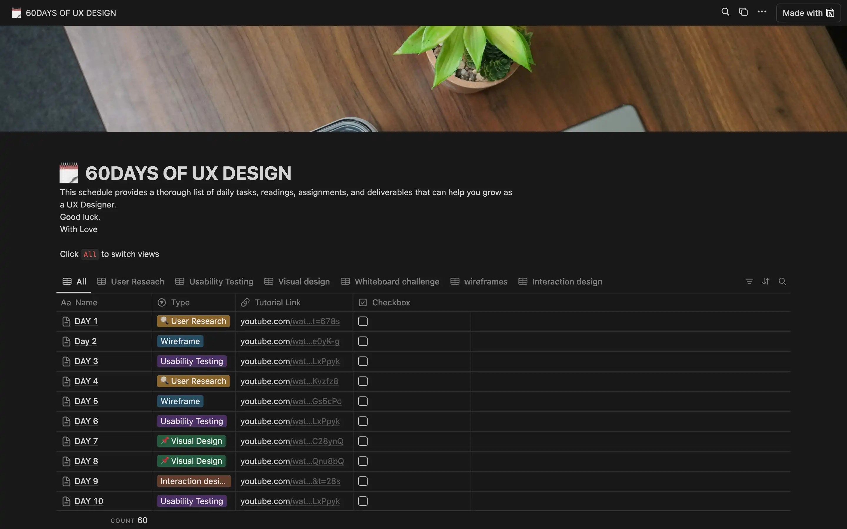Click the Wireframe tag in DAY 5 row
Screen dimensions: 847x529
(x=180, y=401)
